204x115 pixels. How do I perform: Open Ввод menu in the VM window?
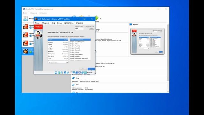coord(59,23)
